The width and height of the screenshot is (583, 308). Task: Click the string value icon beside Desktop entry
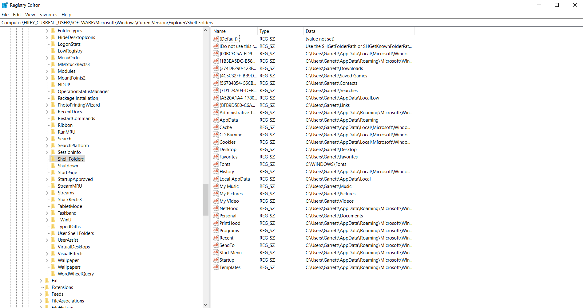point(216,149)
